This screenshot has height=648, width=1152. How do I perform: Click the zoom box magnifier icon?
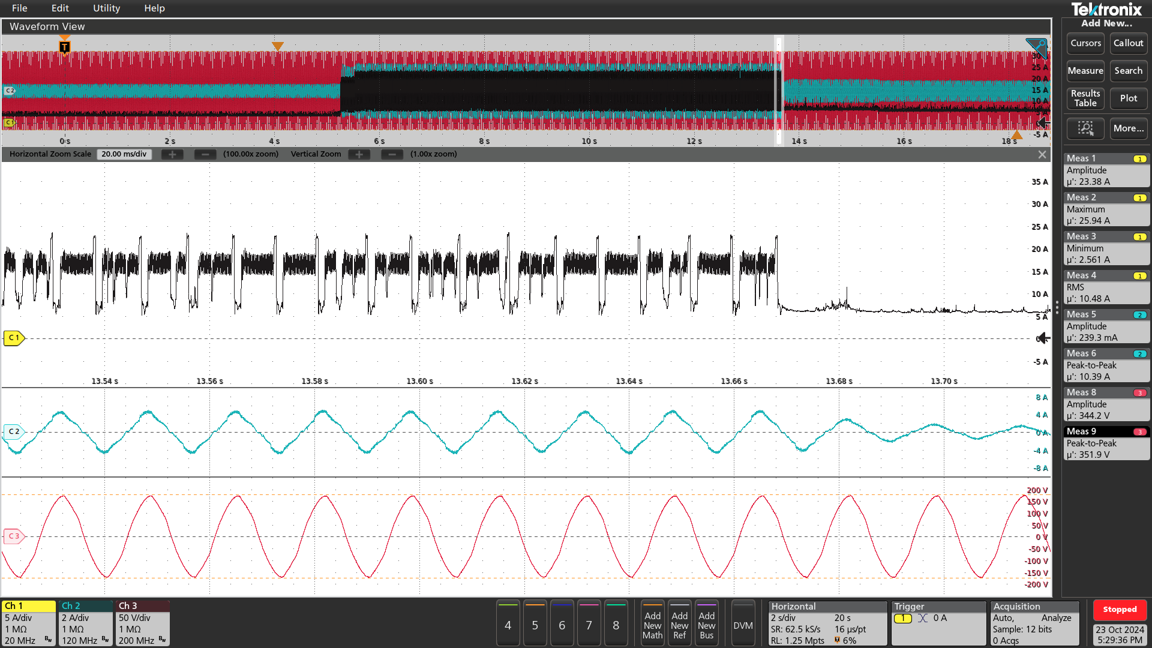click(1085, 128)
